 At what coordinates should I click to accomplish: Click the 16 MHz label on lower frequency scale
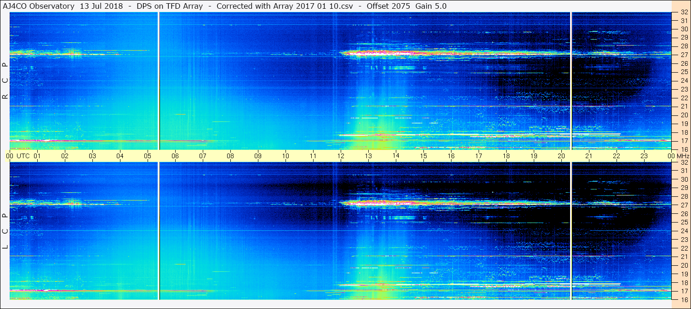684,299
